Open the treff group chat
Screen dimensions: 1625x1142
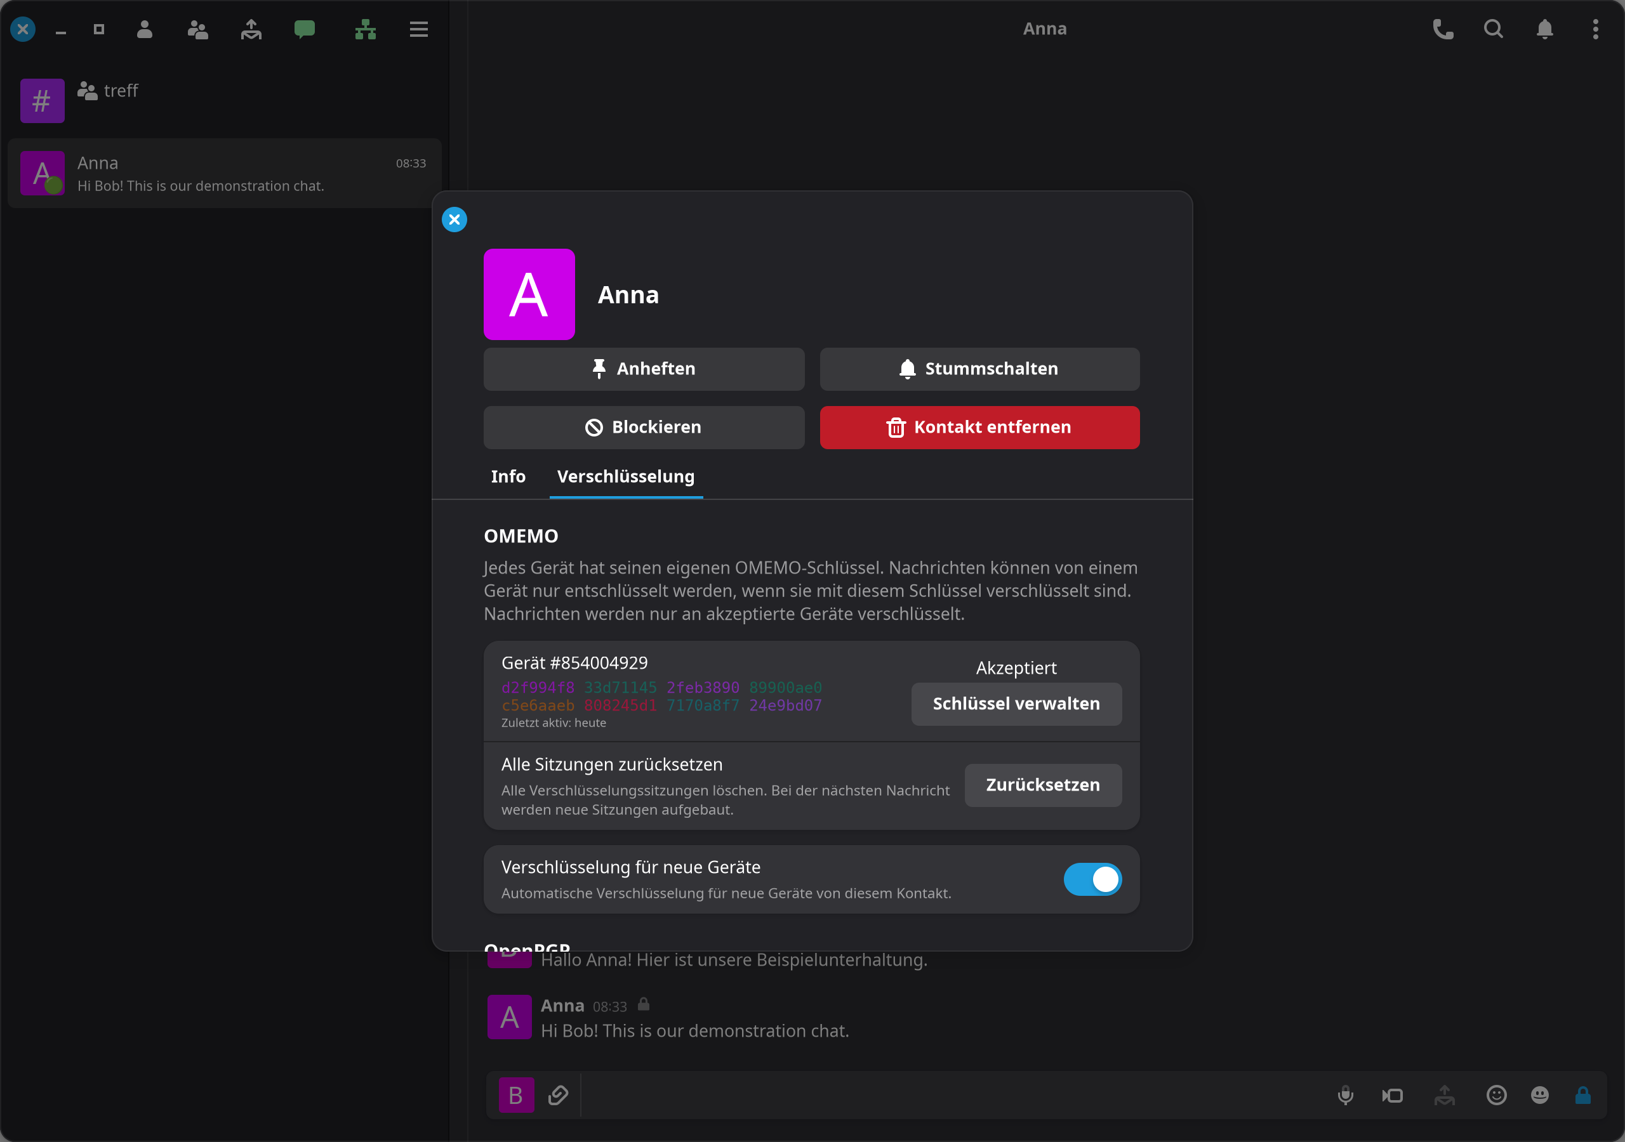click(224, 100)
